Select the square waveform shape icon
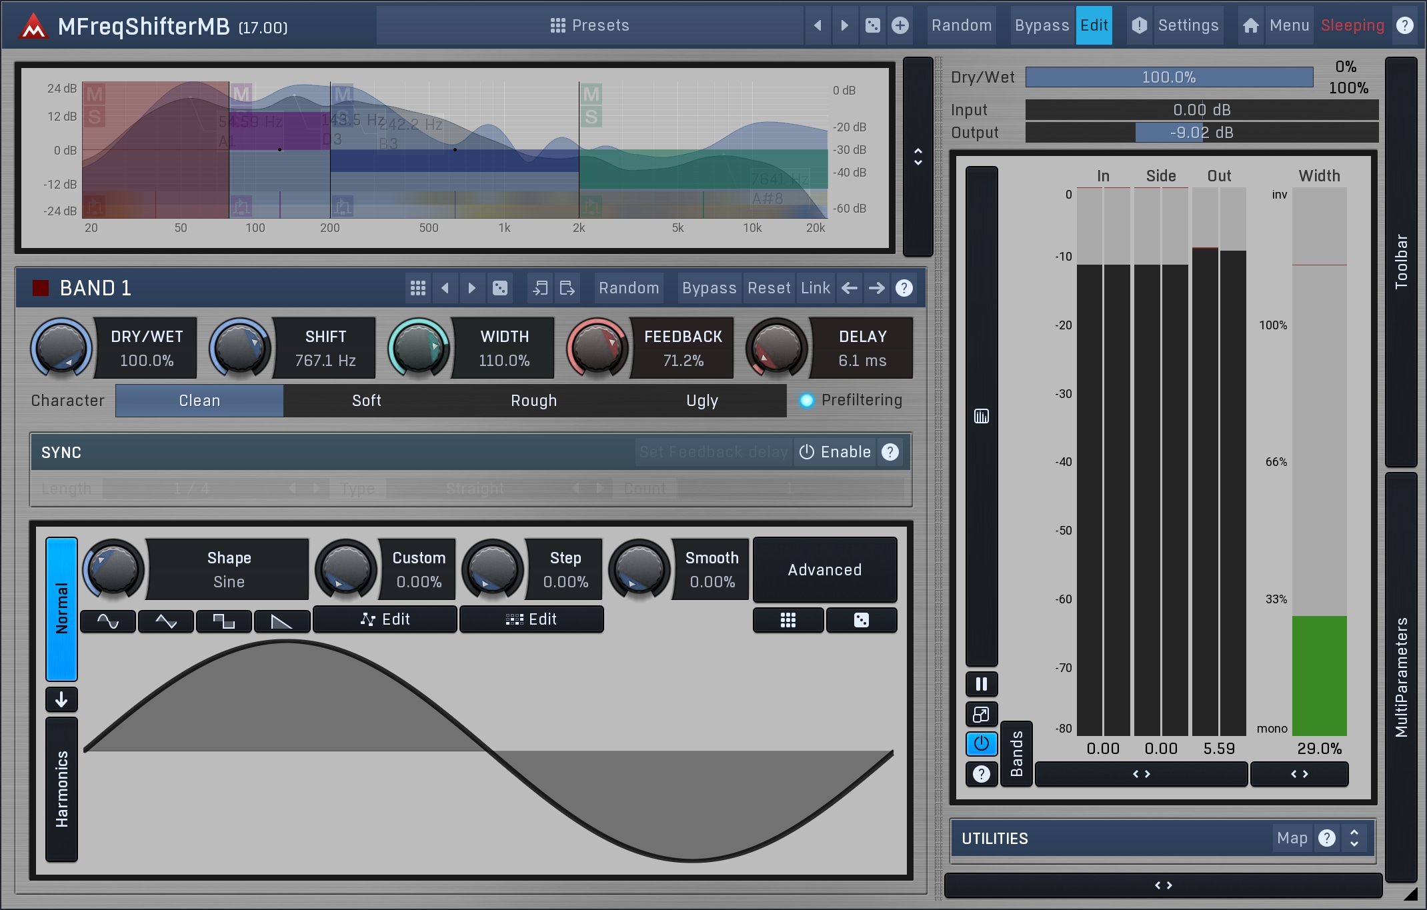Image resolution: width=1427 pixels, height=910 pixels. 223,621
